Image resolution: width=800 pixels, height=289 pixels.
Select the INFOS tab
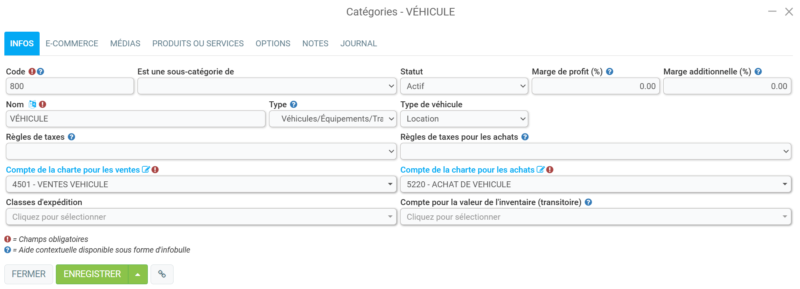pos(22,44)
